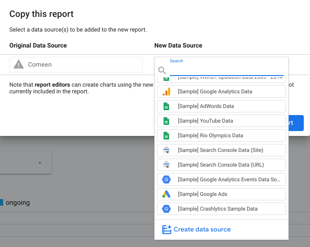Select [Sample] Search Console Data (URL)
310x247 pixels.
click(221, 165)
